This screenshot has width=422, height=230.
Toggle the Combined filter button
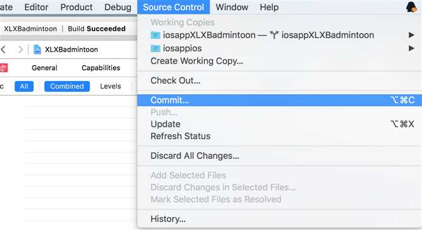(67, 87)
